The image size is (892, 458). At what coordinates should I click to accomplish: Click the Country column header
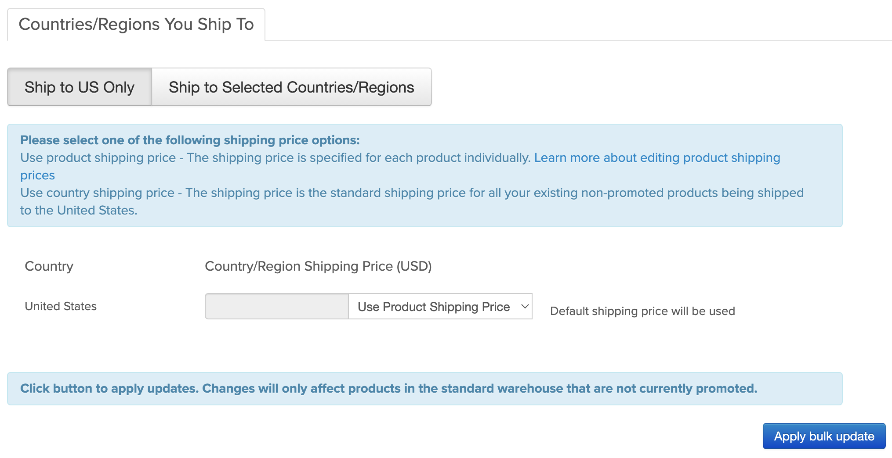49,266
